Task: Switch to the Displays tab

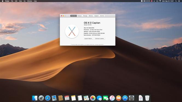Action: 80,16
